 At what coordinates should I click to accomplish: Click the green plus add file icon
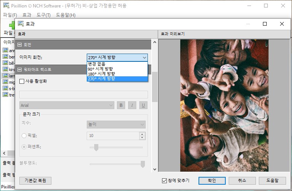(x=12, y=25)
